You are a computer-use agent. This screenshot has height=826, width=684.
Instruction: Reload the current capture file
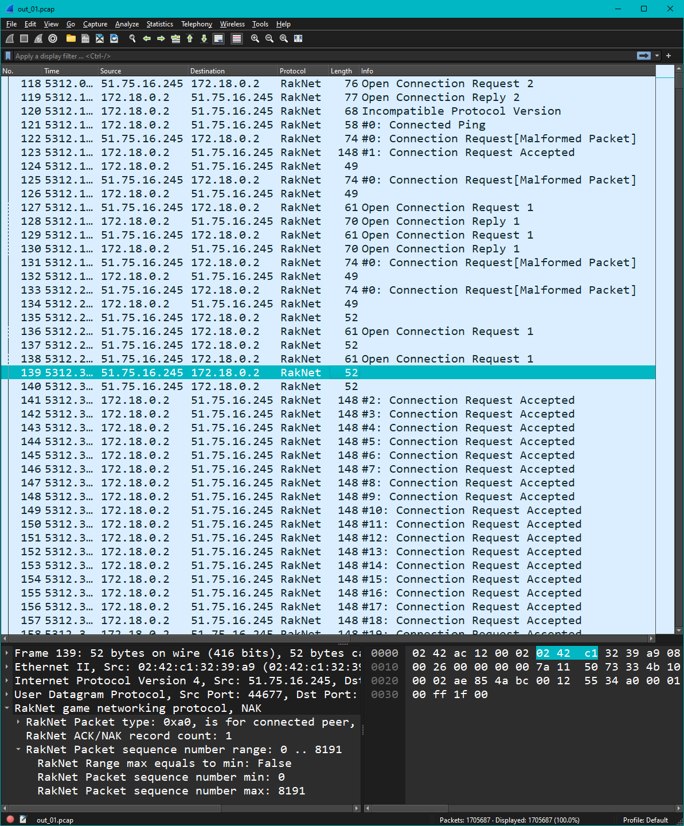click(114, 38)
